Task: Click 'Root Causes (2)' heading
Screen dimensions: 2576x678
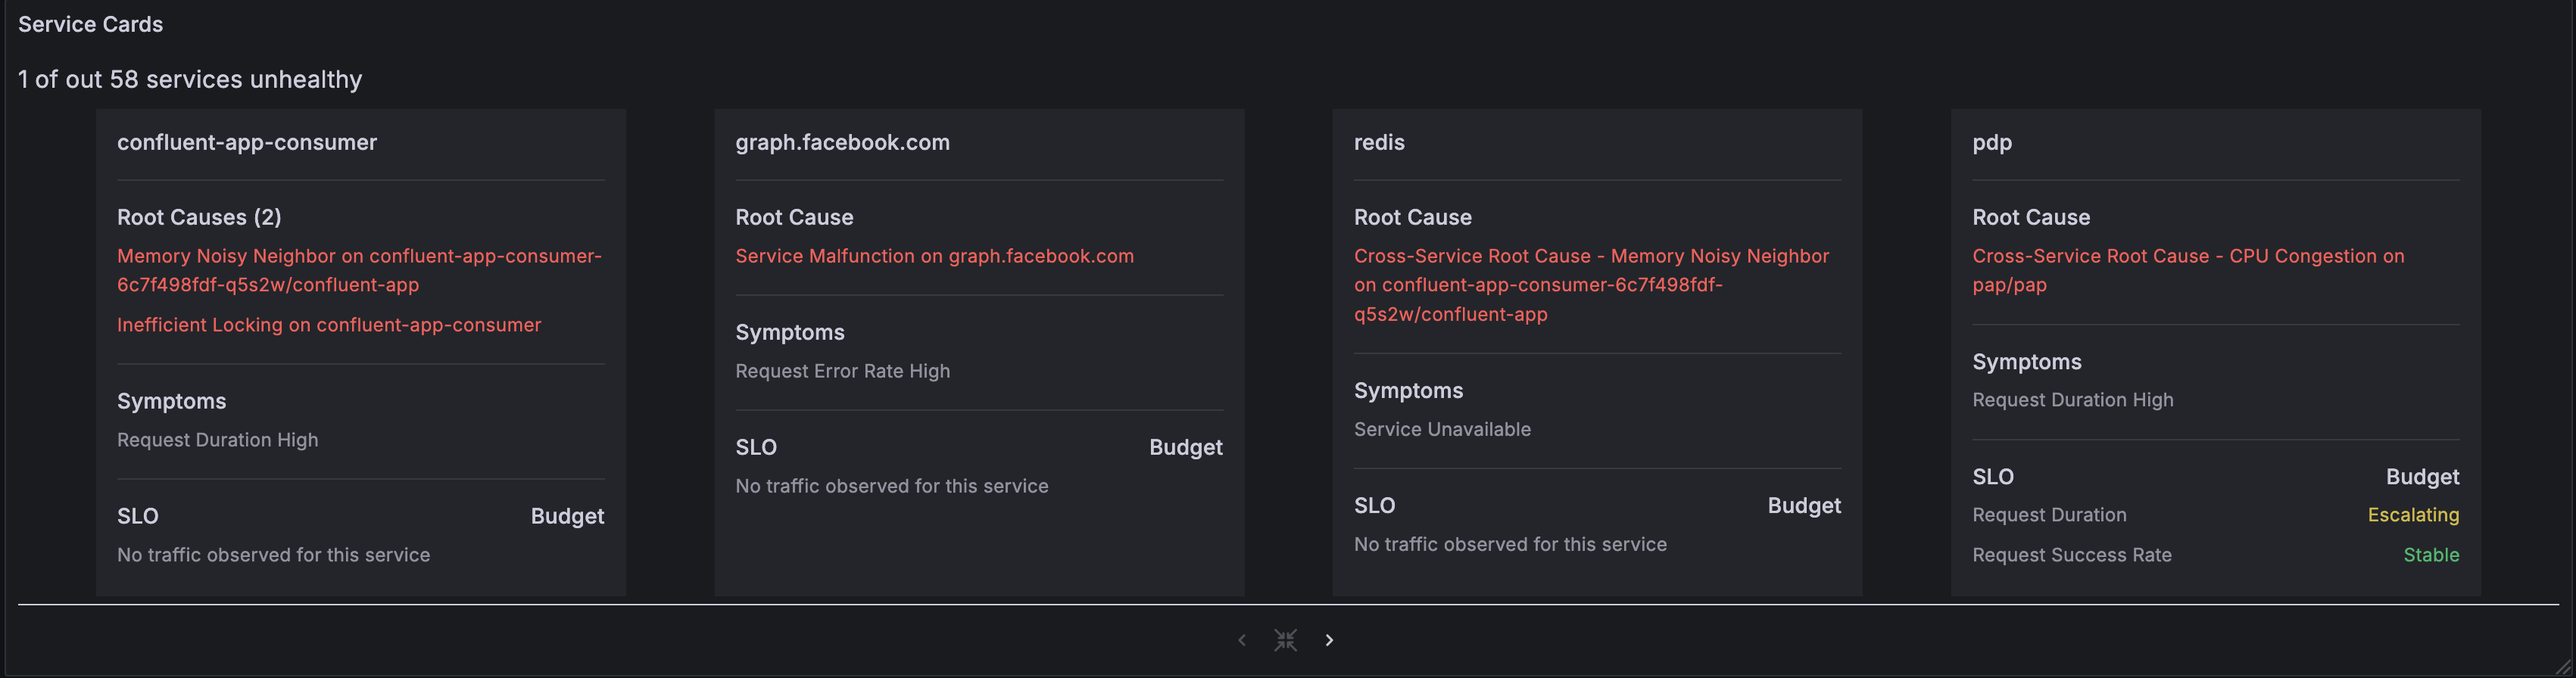Action: tap(199, 217)
